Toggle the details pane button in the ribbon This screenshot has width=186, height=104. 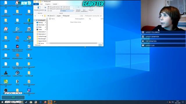click(45, 10)
